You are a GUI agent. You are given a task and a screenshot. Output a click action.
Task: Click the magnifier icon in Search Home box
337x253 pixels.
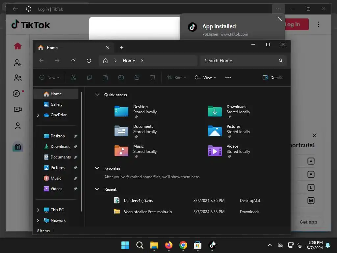(281, 61)
